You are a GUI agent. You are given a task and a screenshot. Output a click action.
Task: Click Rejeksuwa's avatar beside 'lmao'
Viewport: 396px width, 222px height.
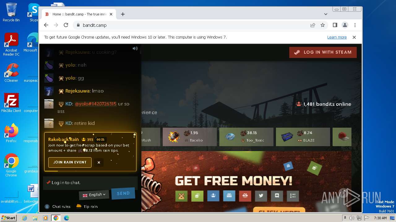[x=49, y=91]
